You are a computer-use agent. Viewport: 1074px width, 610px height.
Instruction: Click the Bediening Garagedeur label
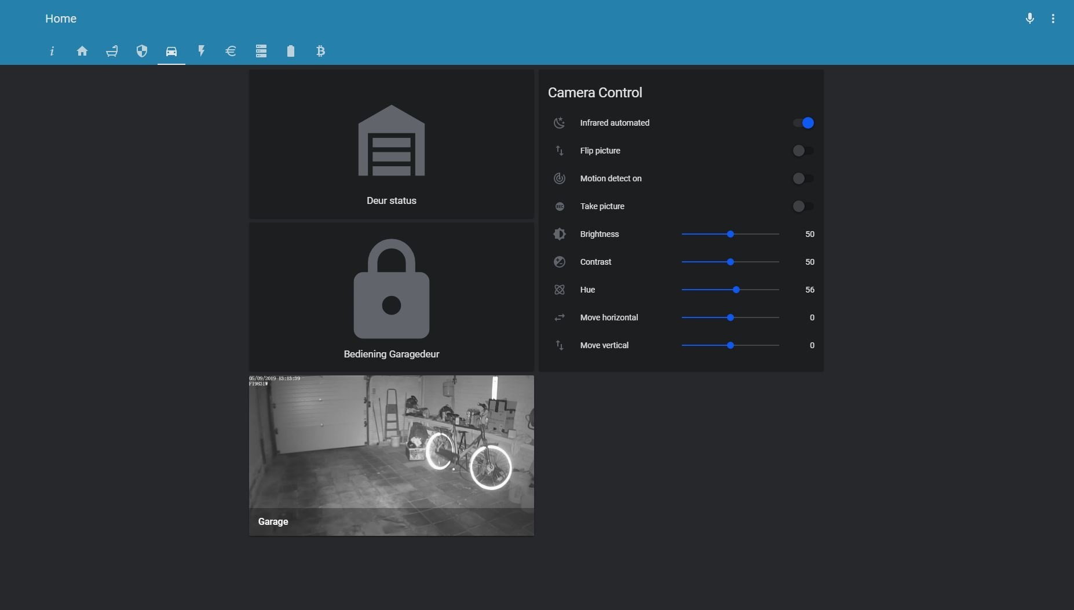point(392,354)
